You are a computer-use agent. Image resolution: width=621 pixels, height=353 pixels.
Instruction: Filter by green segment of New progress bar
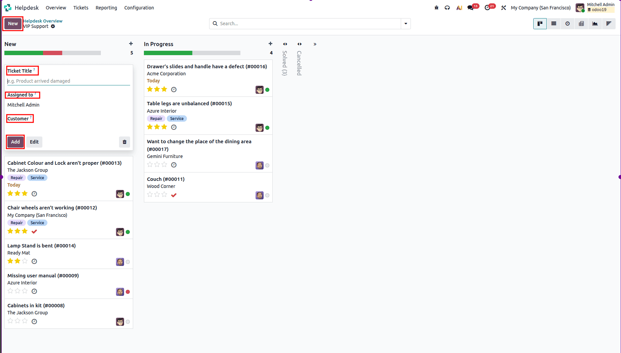click(x=24, y=53)
